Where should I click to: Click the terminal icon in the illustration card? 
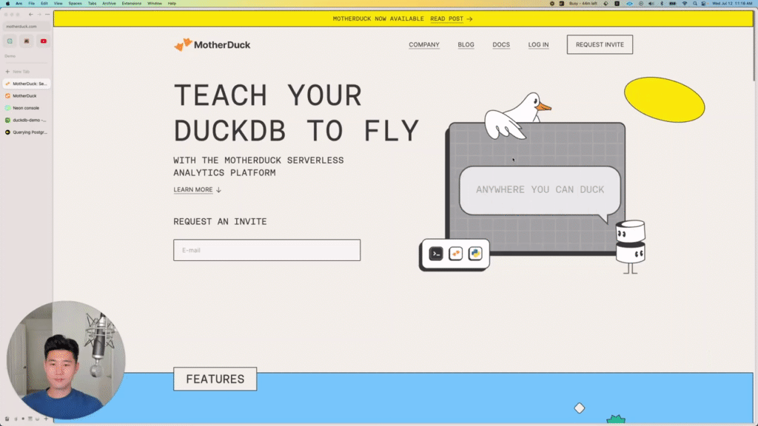pyautogui.click(x=435, y=254)
